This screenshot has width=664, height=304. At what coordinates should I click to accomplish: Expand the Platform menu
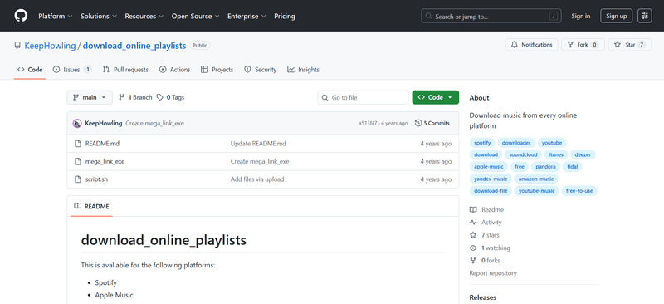click(55, 16)
